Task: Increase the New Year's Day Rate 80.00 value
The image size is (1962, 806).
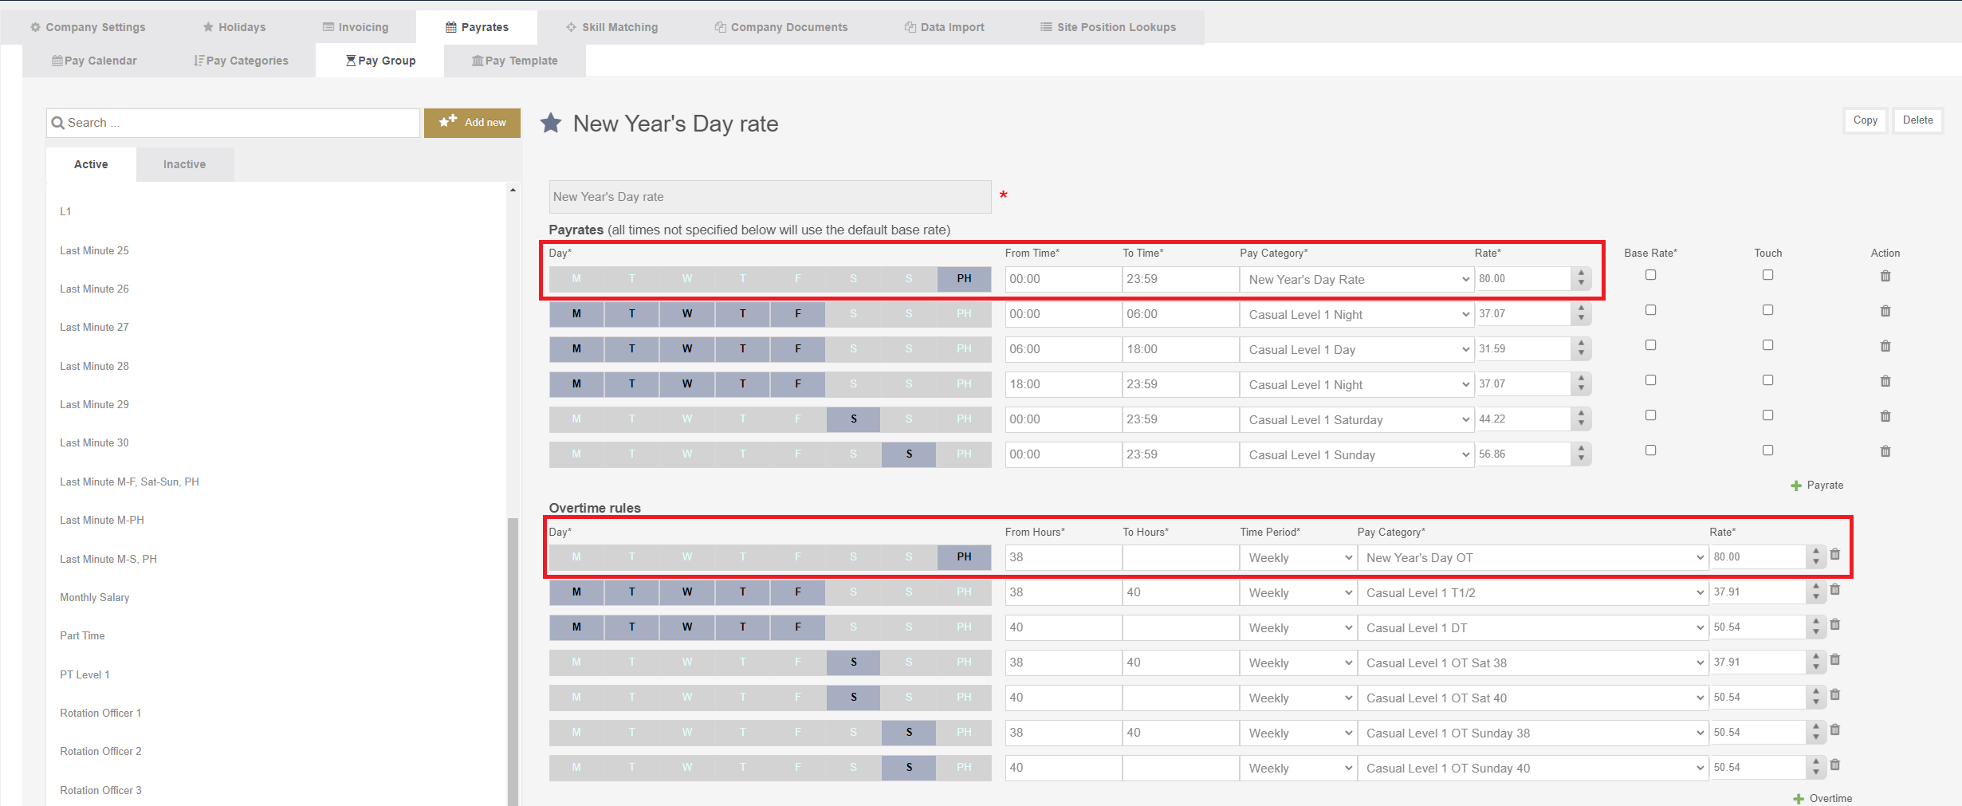Action: tap(1581, 273)
